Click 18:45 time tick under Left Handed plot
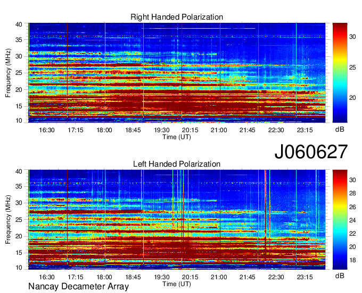 tap(133, 277)
